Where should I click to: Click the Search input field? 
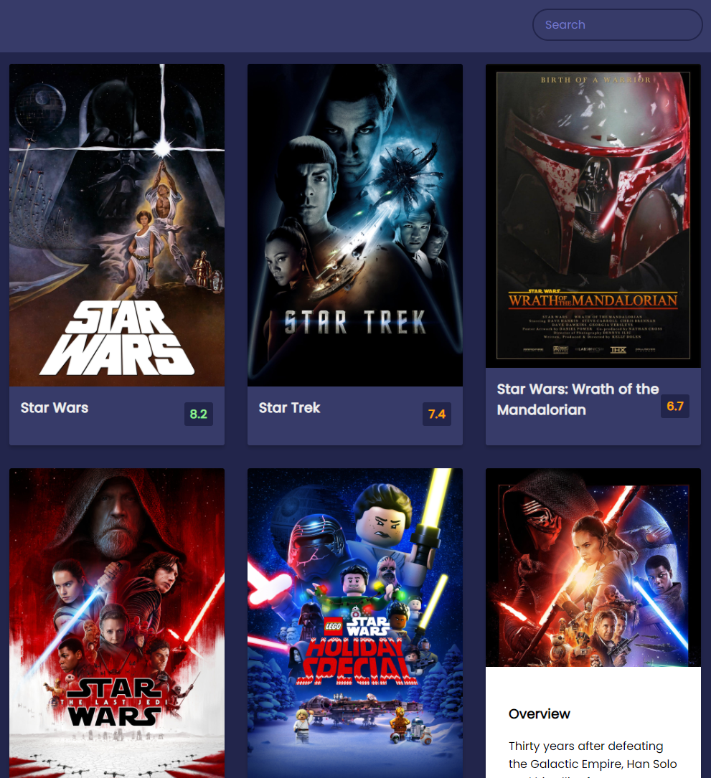click(x=617, y=25)
